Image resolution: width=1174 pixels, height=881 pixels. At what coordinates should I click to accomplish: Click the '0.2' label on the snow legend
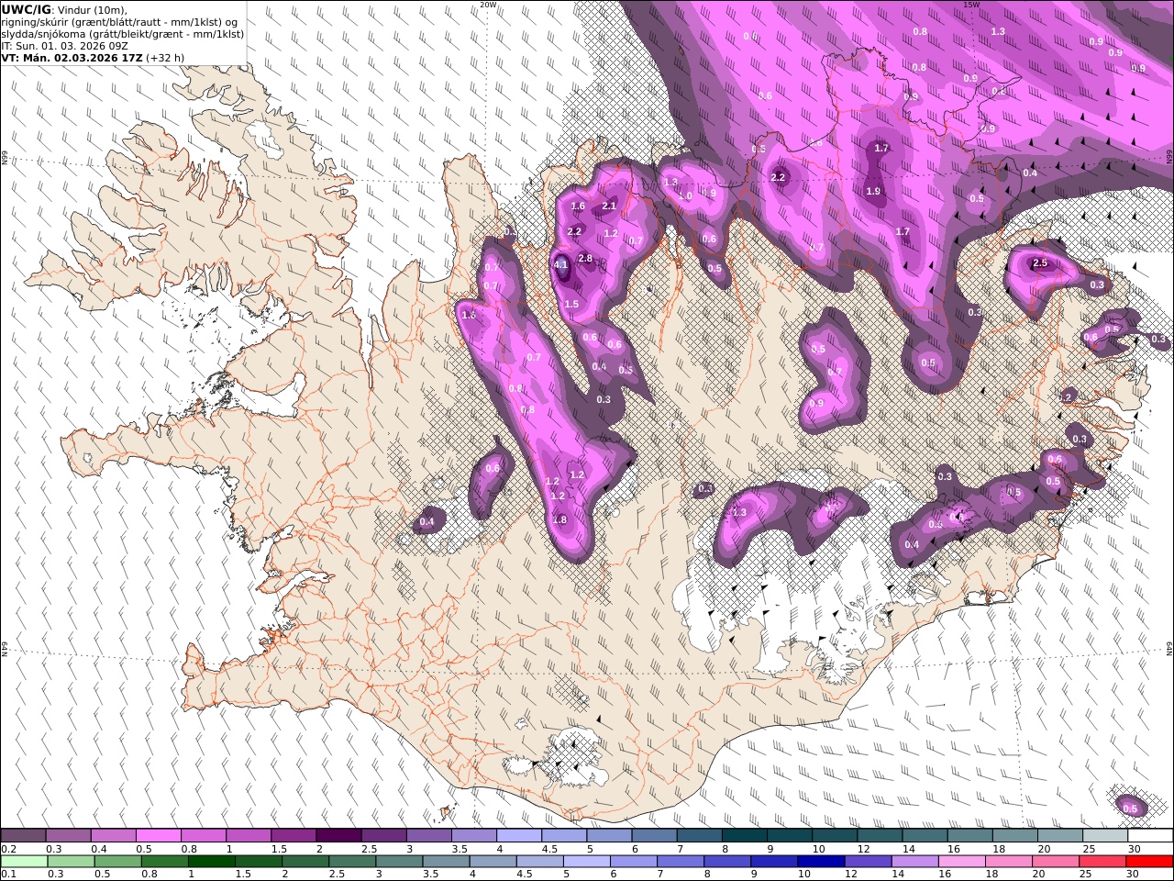click(x=8, y=849)
